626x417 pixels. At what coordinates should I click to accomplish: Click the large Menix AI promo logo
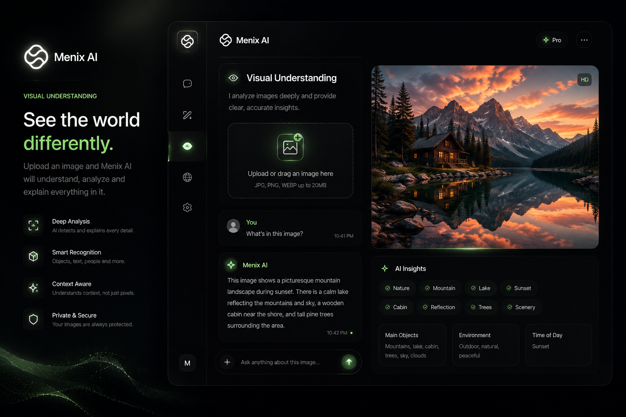(x=36, y=57)
